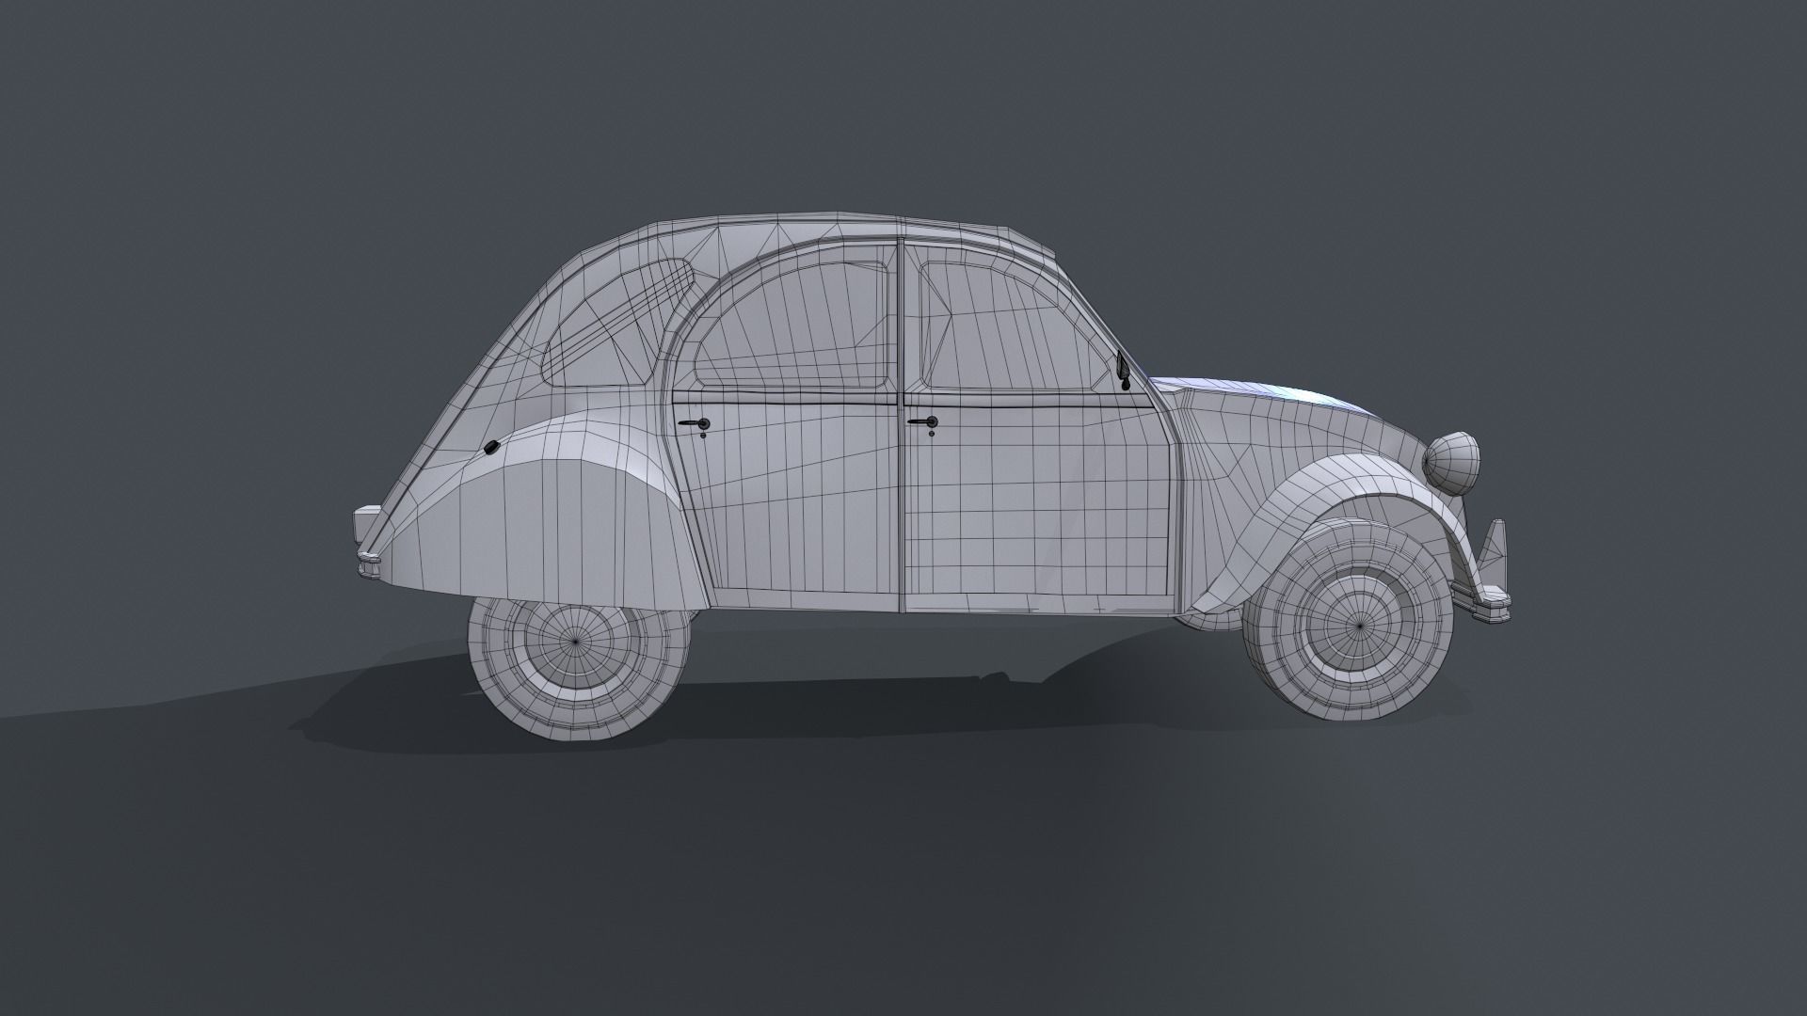This screenshot has height=1016, width=1807.
Task: Click the round front headlight
Action: point(1451,464)
